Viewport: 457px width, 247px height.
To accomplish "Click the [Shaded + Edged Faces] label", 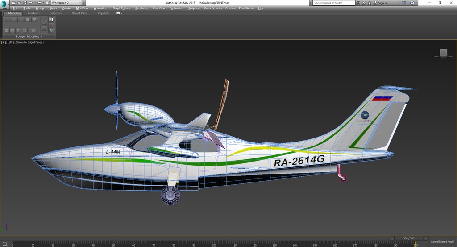I will (x=29, y=42).
